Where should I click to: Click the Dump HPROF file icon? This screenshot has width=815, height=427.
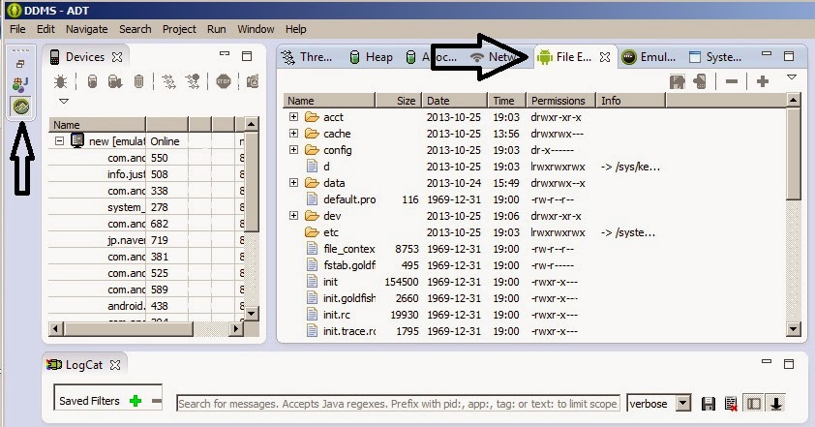click(x=115, y=81)
